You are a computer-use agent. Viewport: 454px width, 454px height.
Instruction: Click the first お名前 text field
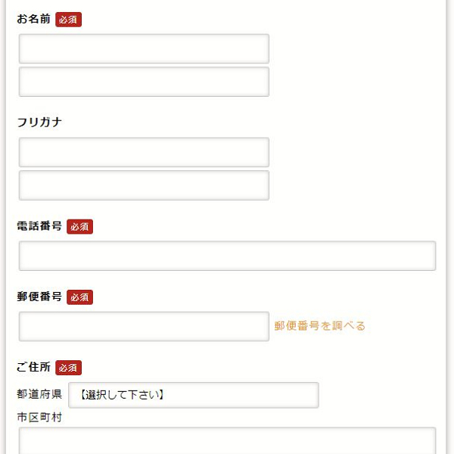coord(144,48)
